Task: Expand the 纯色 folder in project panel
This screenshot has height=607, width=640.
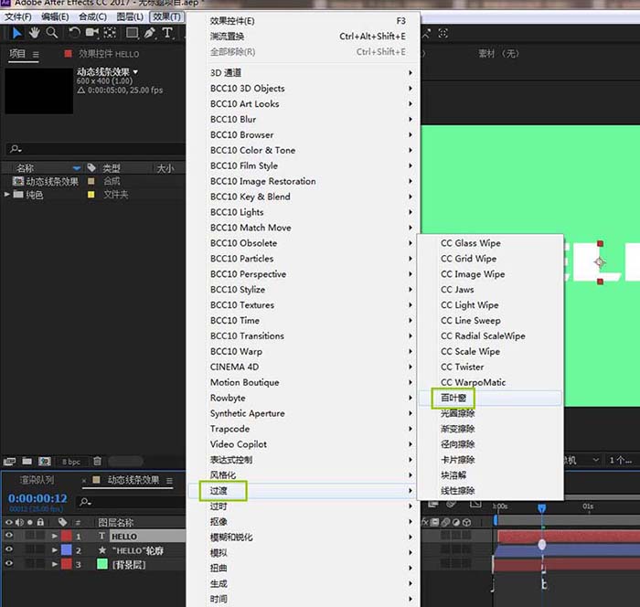Action: (x=6, y=195)
